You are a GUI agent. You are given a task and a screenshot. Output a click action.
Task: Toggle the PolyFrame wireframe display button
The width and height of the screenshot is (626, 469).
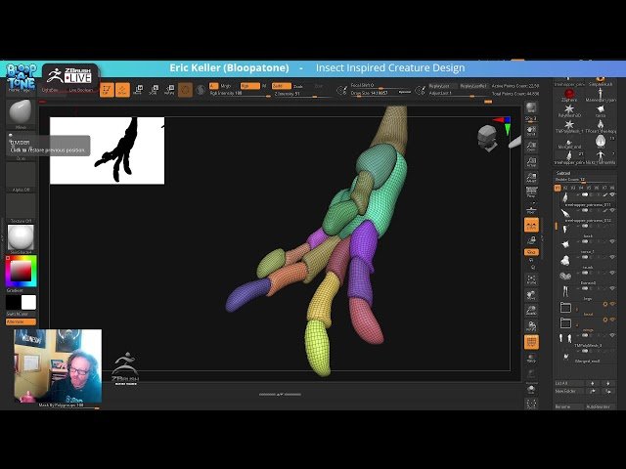531,342
